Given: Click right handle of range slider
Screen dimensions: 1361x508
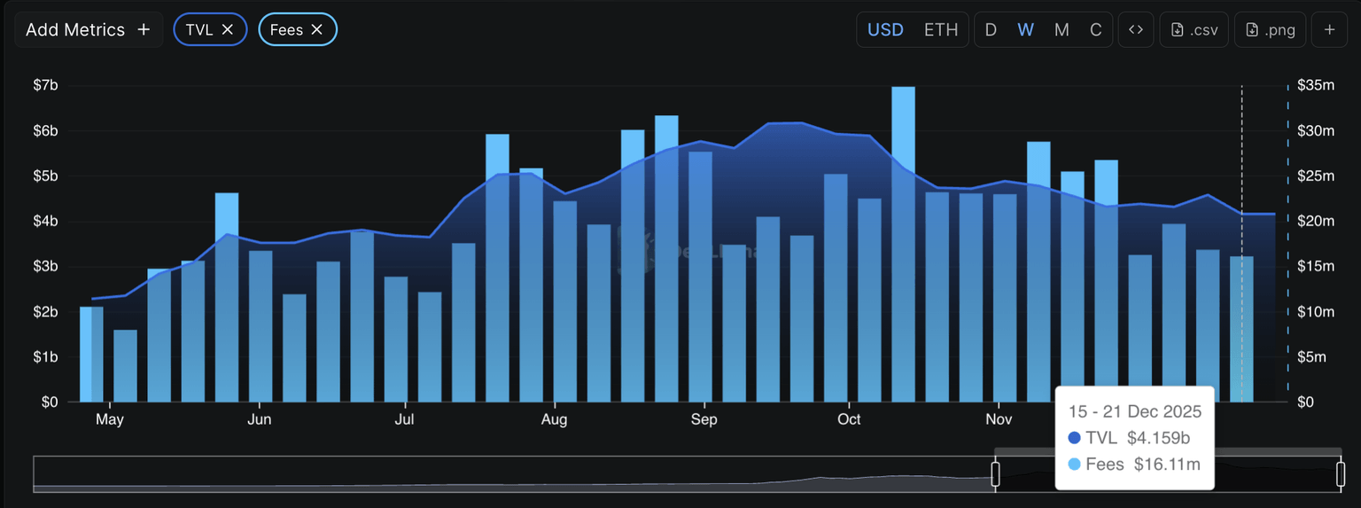Looking at the screenshot, I should coord(1341,474).
